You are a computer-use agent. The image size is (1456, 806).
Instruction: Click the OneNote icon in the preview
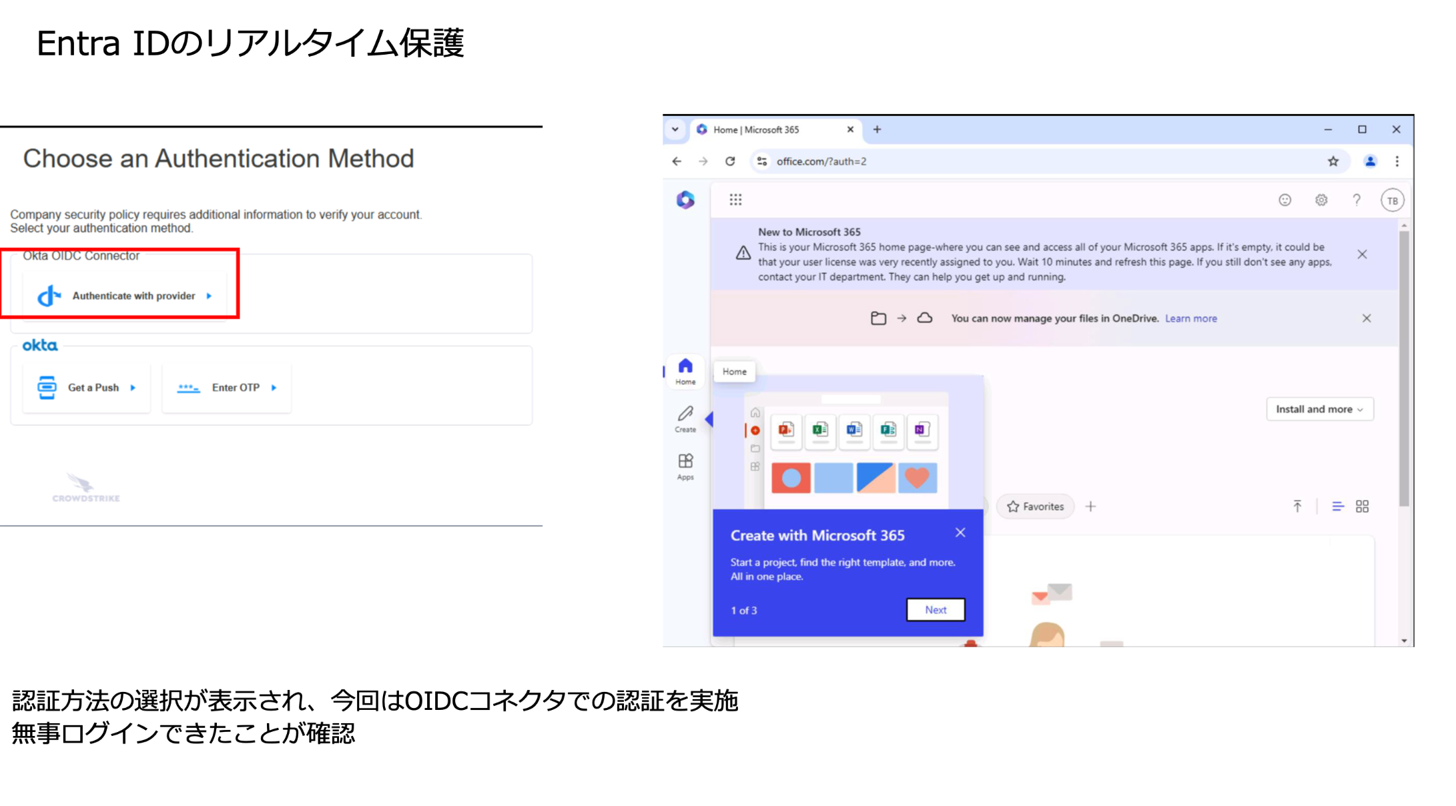click(x=922, y=430)
